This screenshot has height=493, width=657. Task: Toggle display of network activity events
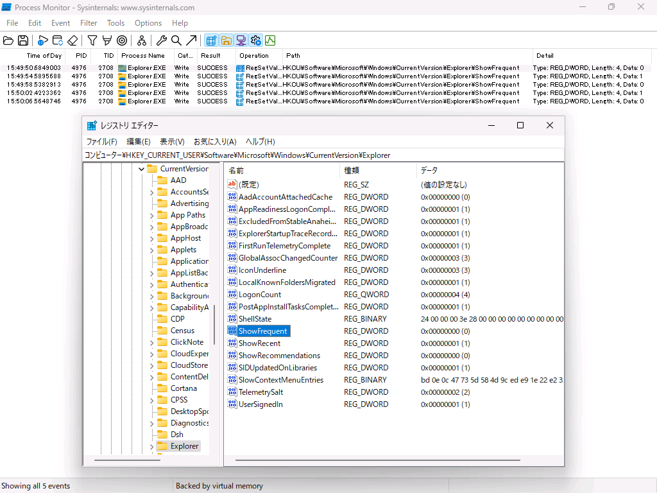coord(241,40)
